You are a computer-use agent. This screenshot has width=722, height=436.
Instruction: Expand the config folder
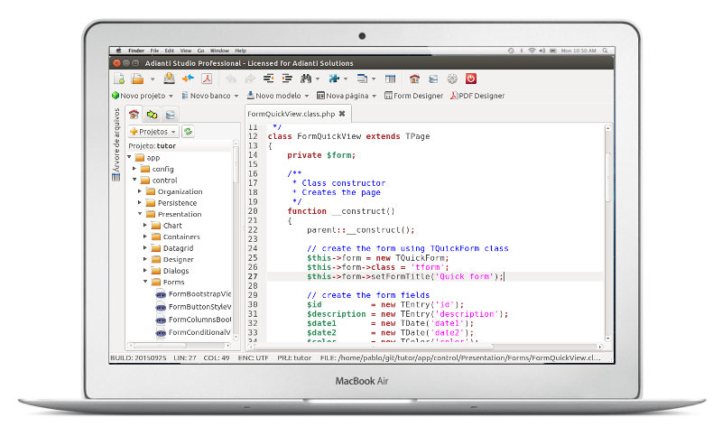click(x=134, y=169)
